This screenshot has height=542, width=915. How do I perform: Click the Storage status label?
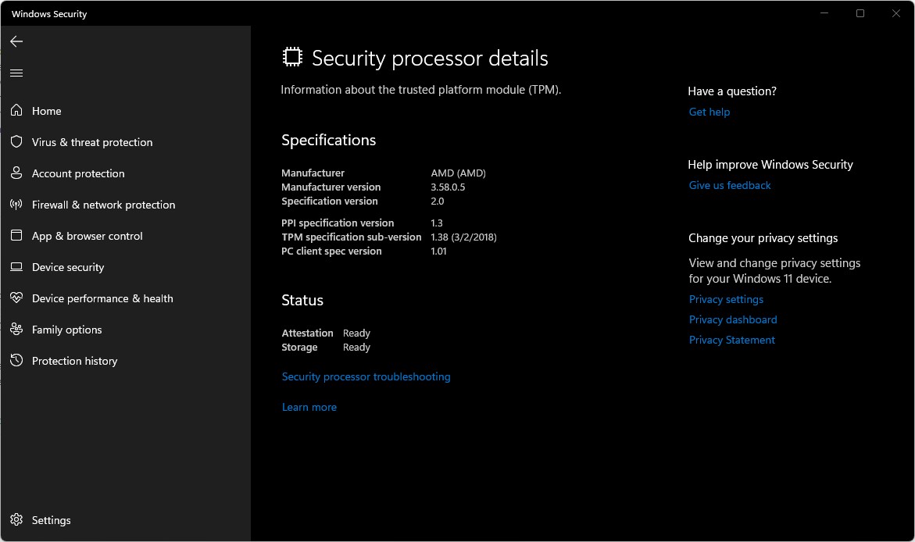[x=299, y=347]
